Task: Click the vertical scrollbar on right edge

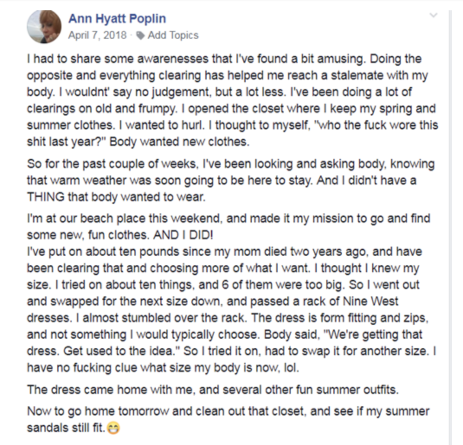Action: point(450,227)
